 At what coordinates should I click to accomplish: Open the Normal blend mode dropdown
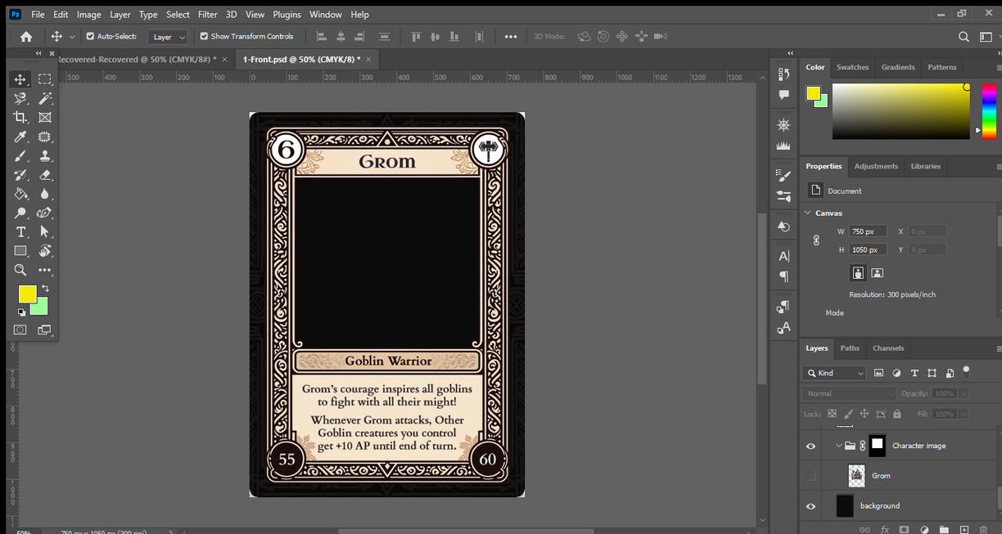850,393
